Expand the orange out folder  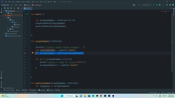click(x=6, y=16)
